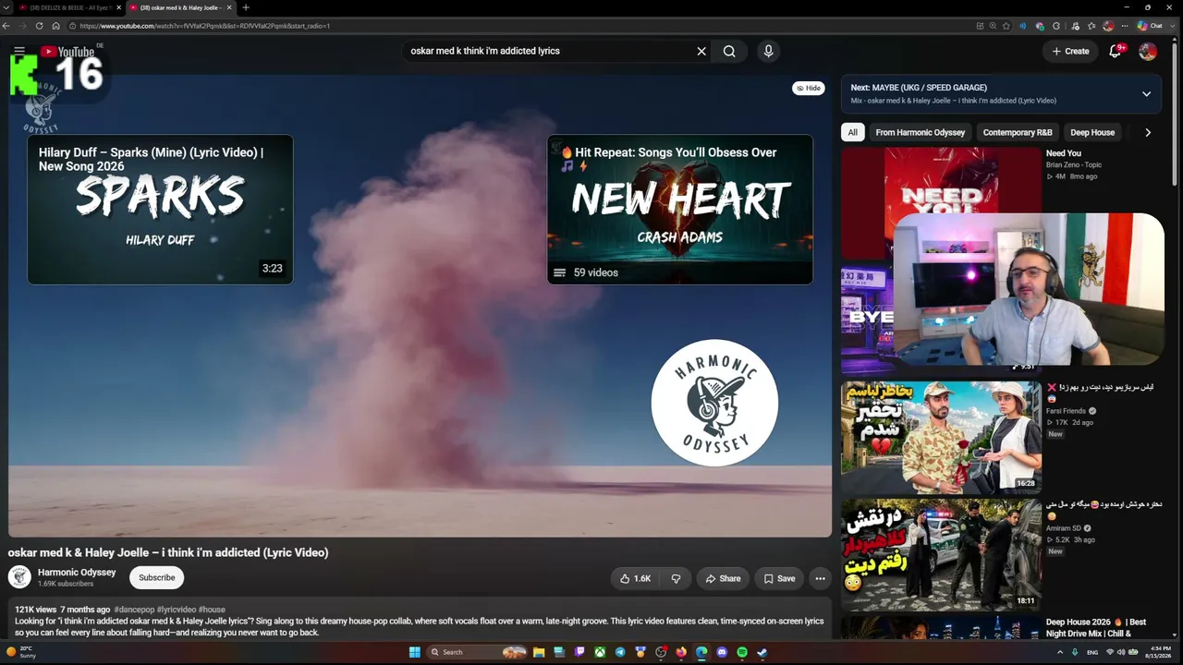This screenshot has width=1183, height=665.
Task: Like the video with 1.6K likes
Action: point(635,579)
